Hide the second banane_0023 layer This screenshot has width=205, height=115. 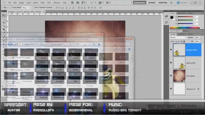(x=171, y=63)
